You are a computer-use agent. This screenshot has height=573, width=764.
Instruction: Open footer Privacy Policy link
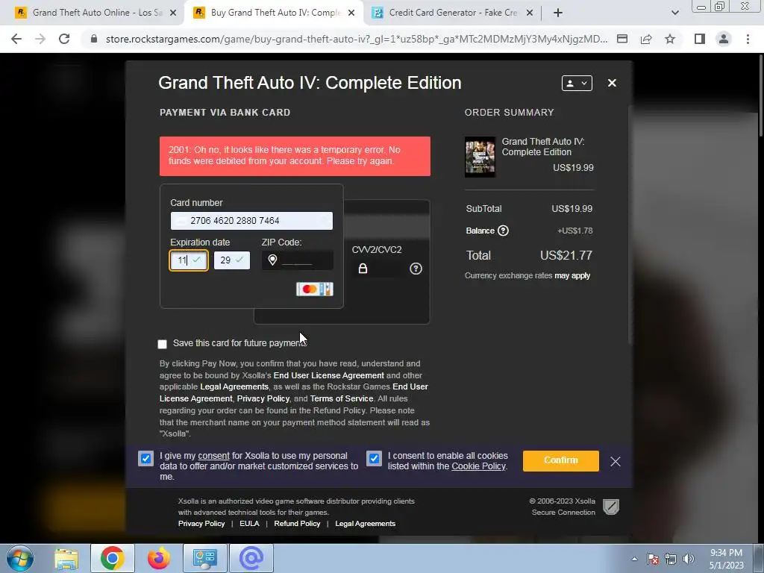[x=201, y=524]
